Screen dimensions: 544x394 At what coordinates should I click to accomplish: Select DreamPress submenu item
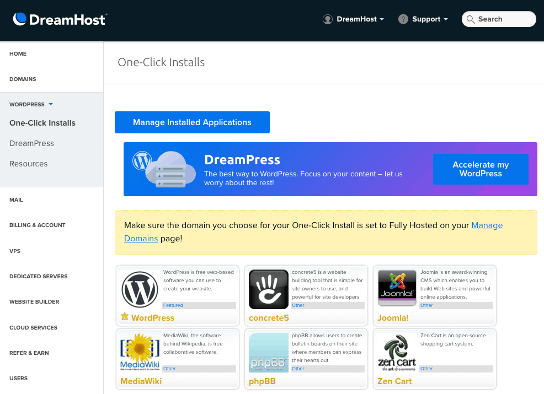31,143
